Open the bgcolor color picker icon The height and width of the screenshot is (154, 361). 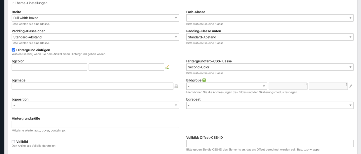coord(167,67)
